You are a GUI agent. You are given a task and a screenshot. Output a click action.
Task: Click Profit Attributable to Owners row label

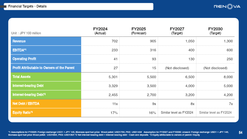43,68
